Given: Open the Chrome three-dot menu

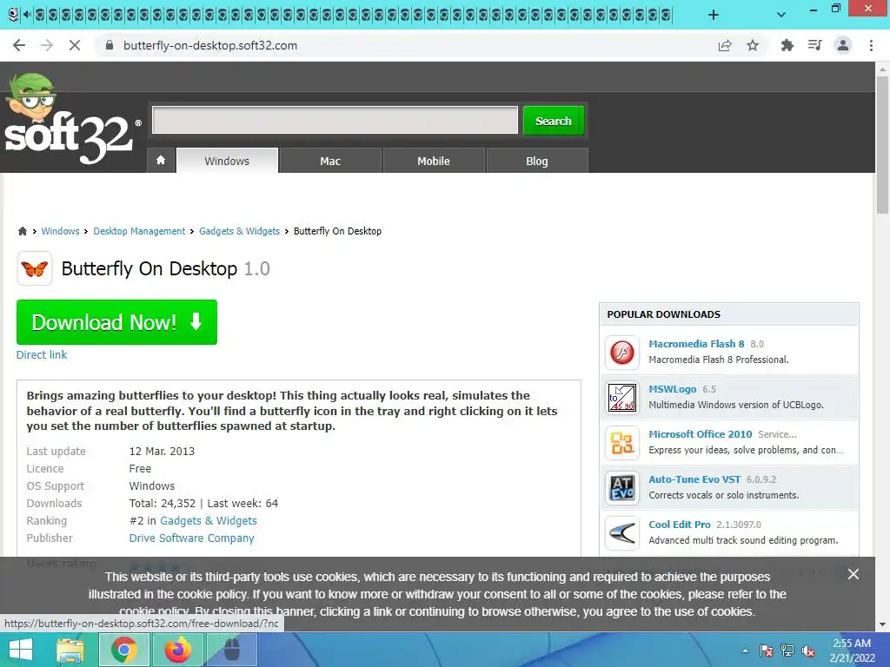Looking at the screenshot, I should (871, 45).
